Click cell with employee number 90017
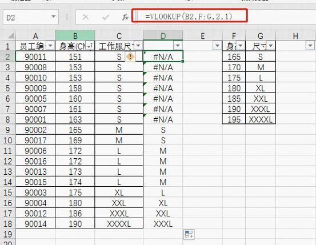This screenshot has height=245, width=316. click(x=35, y=140)
